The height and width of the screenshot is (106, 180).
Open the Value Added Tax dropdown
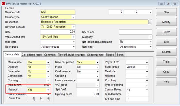[x=74, y=37]
